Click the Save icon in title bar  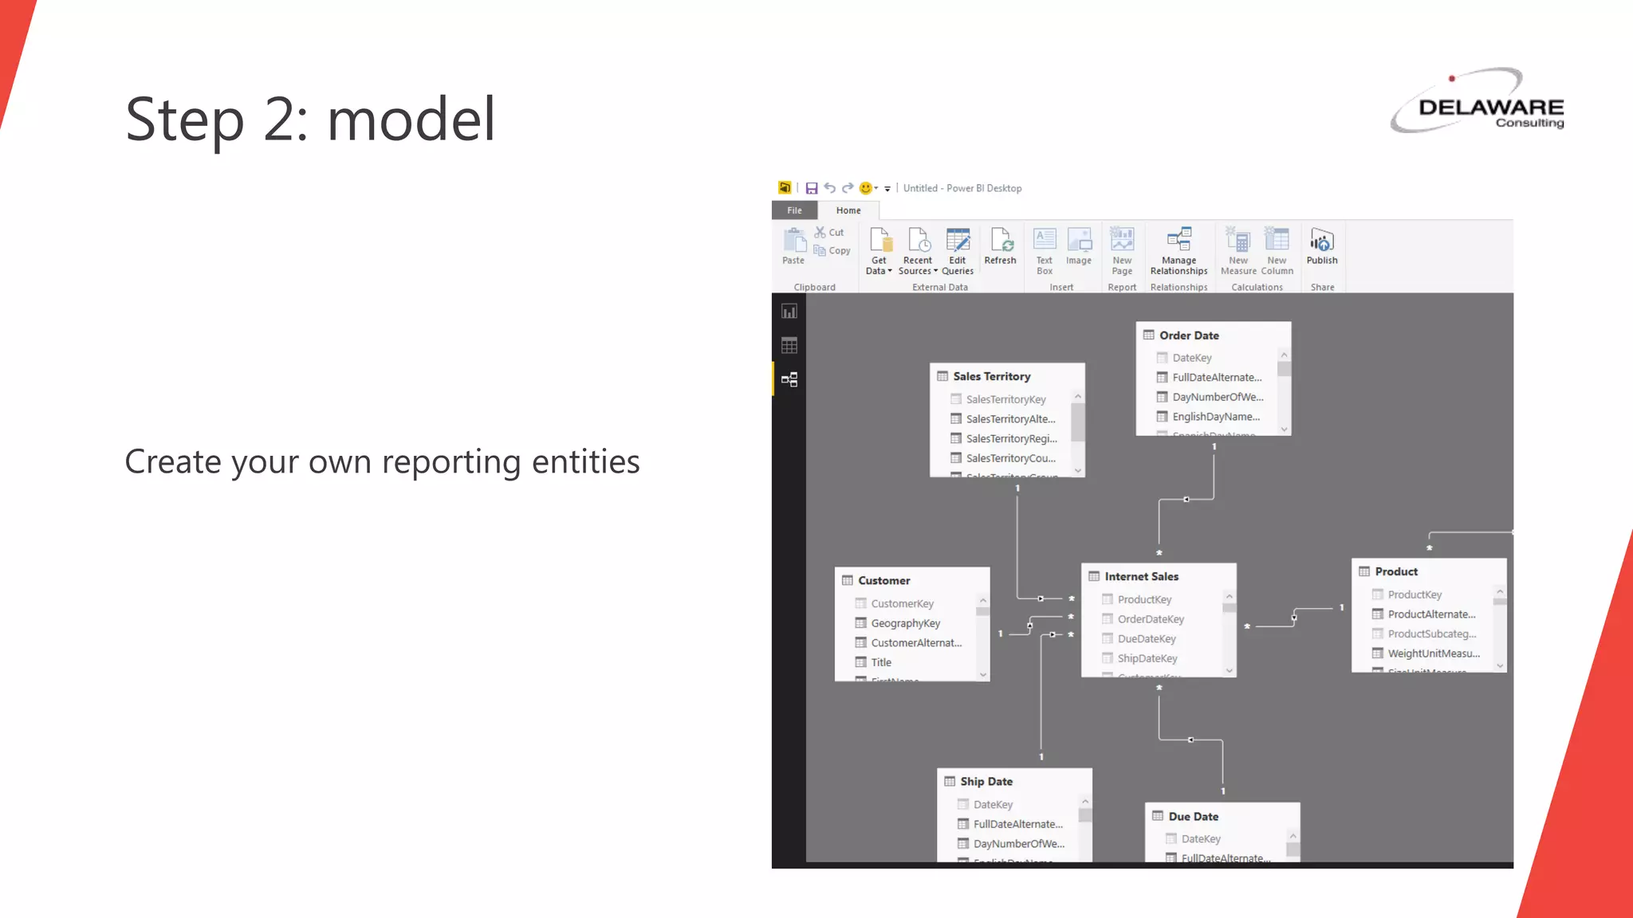(811, 188)
